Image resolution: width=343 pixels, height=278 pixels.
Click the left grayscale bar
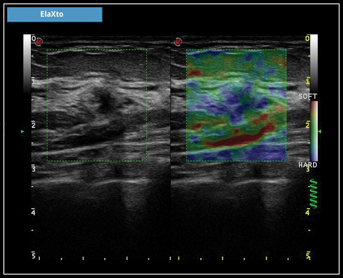tap(27, 63)
